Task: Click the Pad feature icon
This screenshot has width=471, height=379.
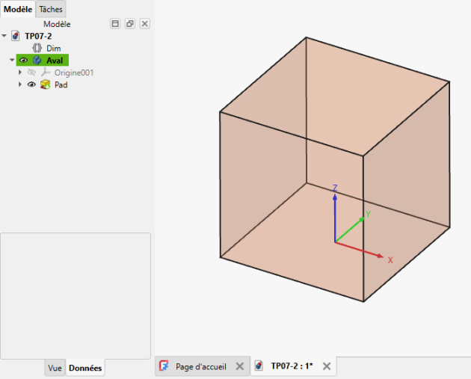Action: coord(45,84)
